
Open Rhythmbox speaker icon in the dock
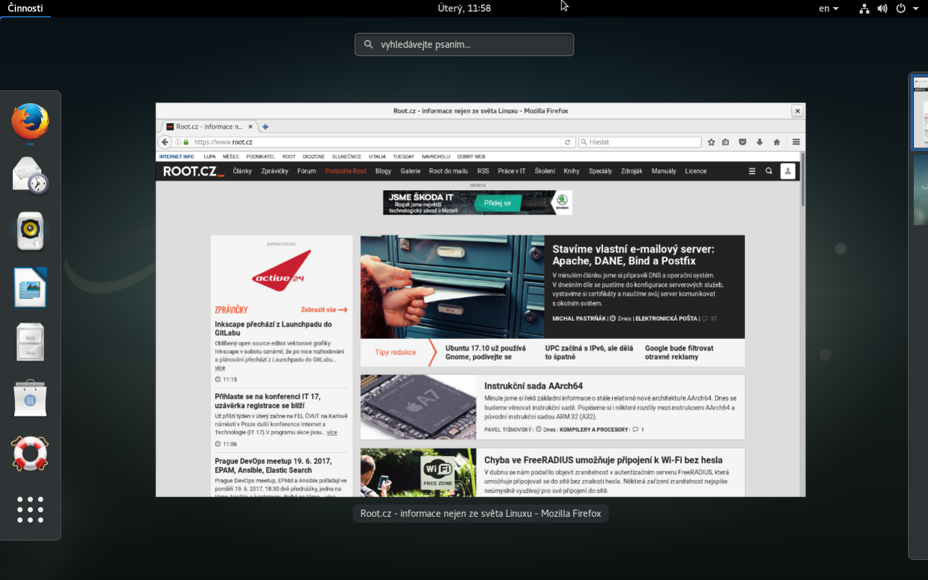30,231
